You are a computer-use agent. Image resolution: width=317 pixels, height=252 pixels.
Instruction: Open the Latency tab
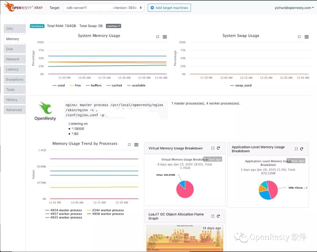click(15, 69)
